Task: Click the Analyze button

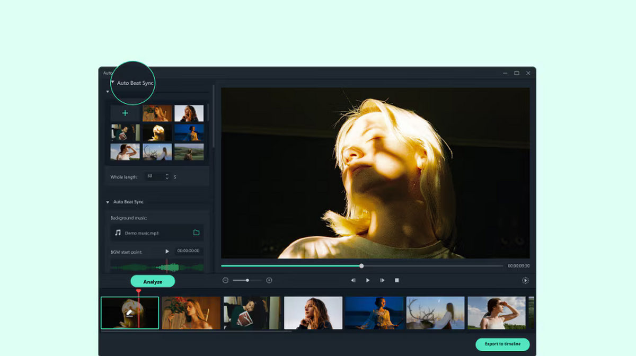Action: click(153, 282)
